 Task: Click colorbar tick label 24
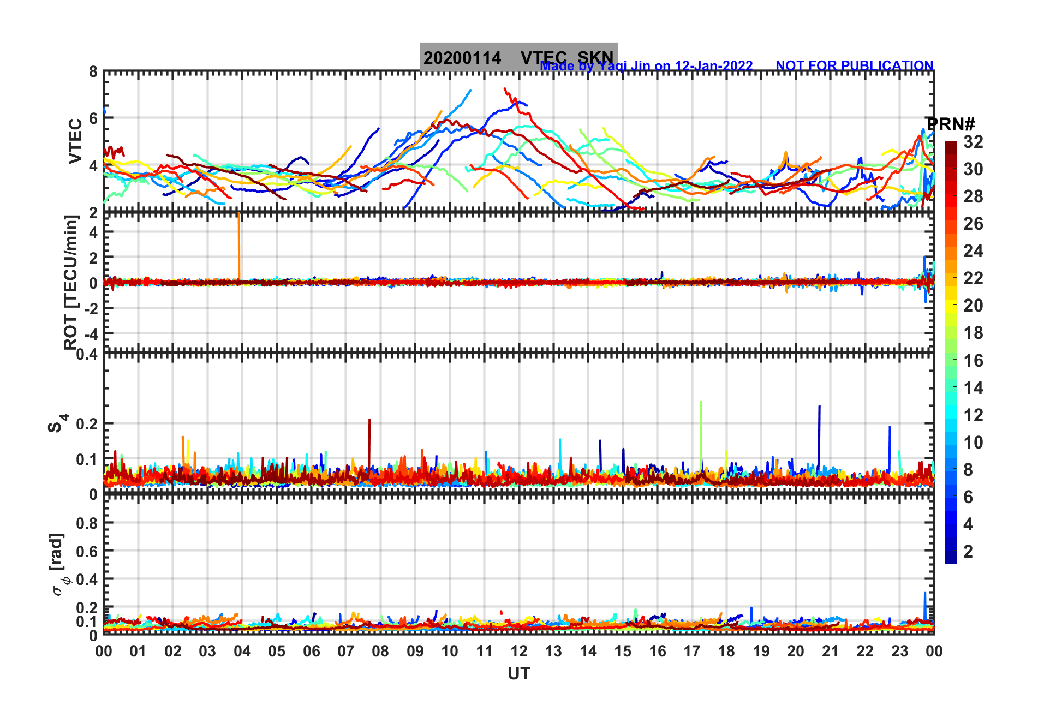pos(973,251)
